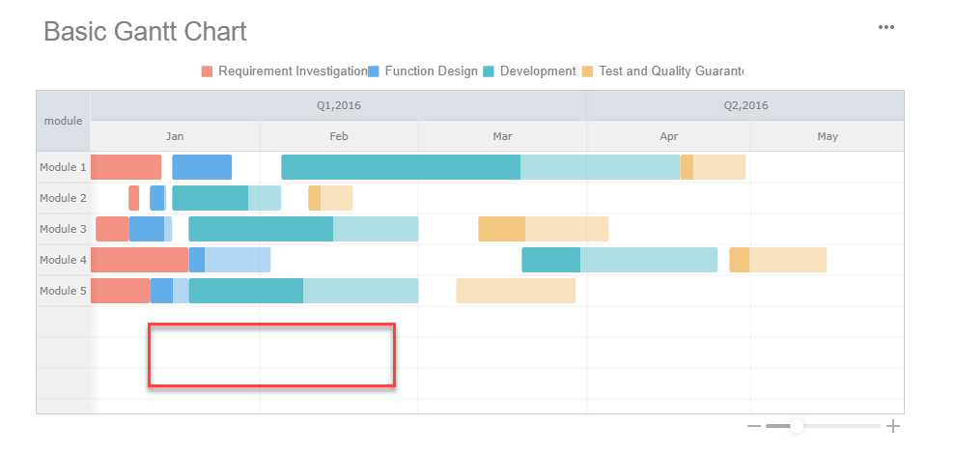Click Module 1 blue Function Design bar
The image size is (955, 454).
pyautogui.click(x=202, y=167)
